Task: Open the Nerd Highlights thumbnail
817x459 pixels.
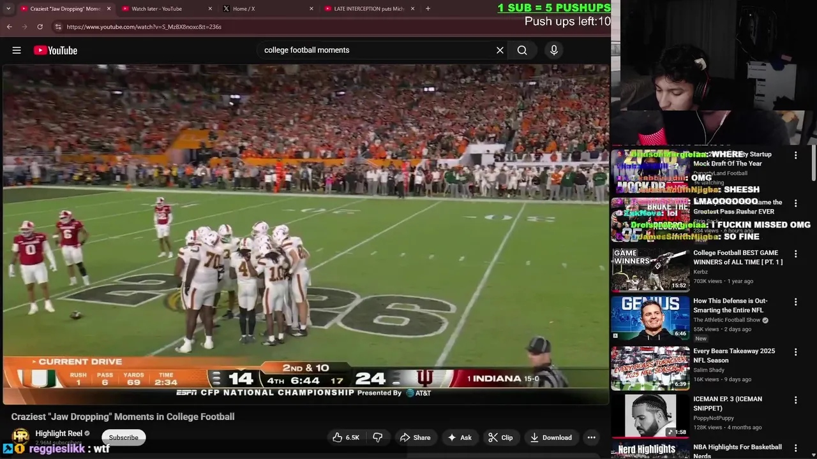Action: click(650, 451)
